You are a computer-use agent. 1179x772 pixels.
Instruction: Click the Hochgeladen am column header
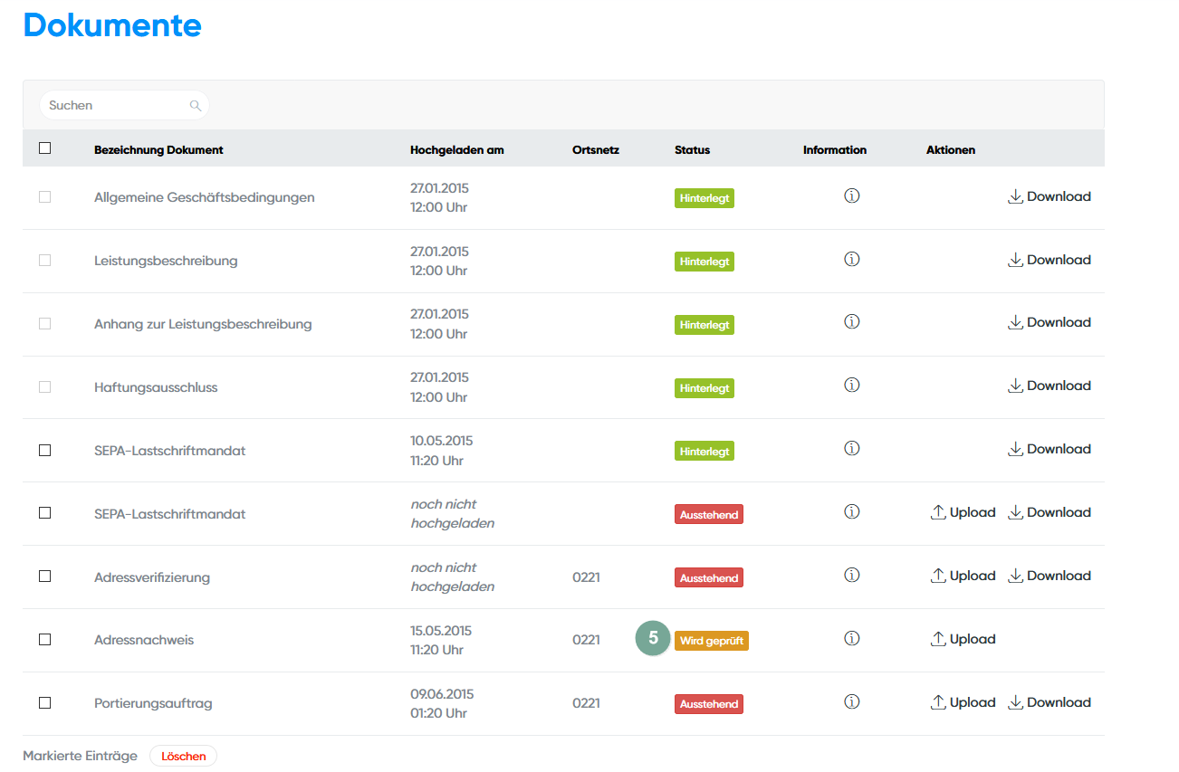456,150
